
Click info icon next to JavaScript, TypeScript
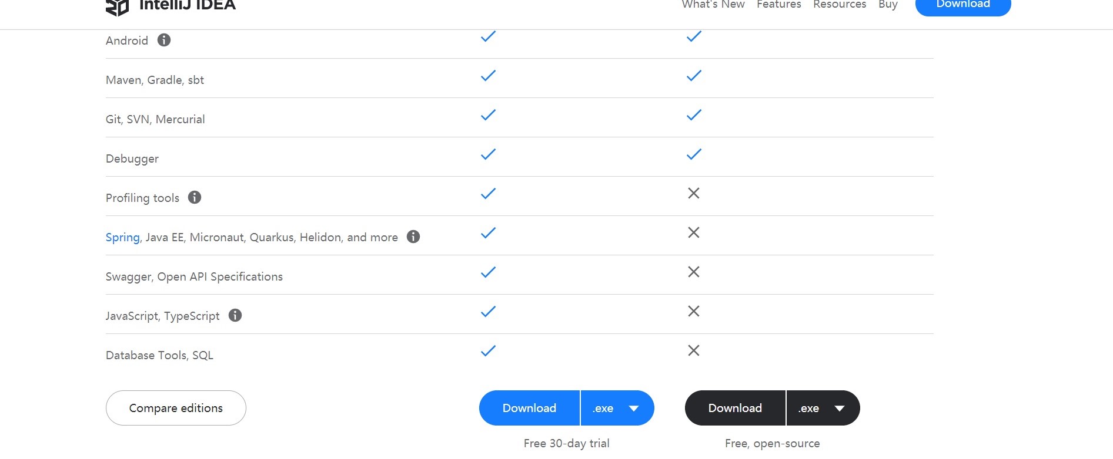(x=235, y=315)
